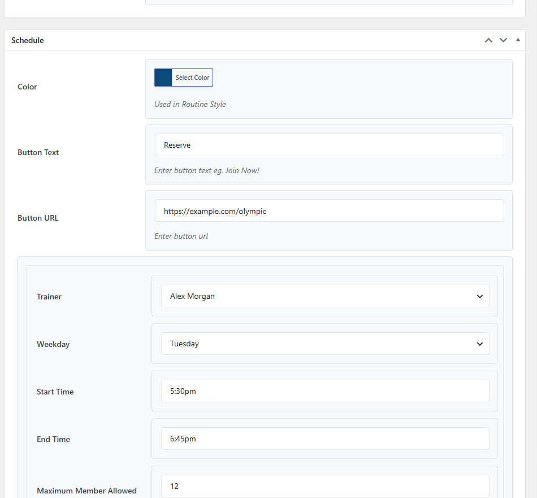This screenshot has height=498, width=537.
Task: Click Maximum Member Allowed field showing 12
Action: (x=325, y=486)
